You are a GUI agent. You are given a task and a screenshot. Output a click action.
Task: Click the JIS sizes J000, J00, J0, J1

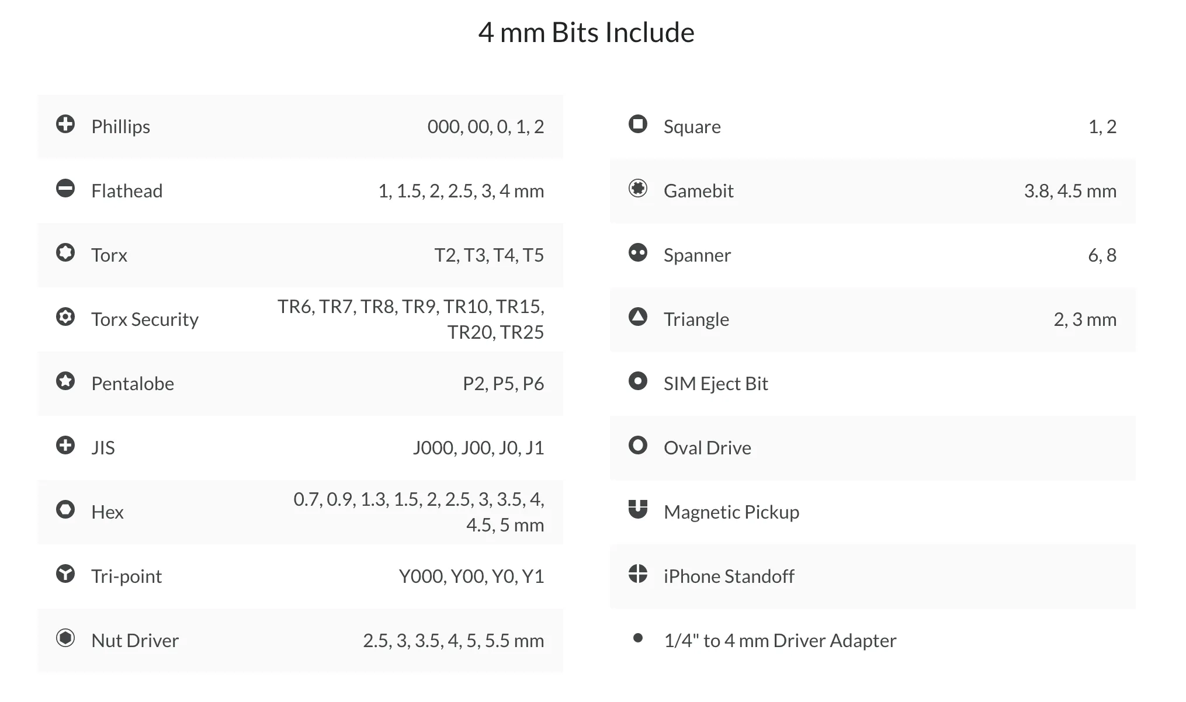point(478,448)
